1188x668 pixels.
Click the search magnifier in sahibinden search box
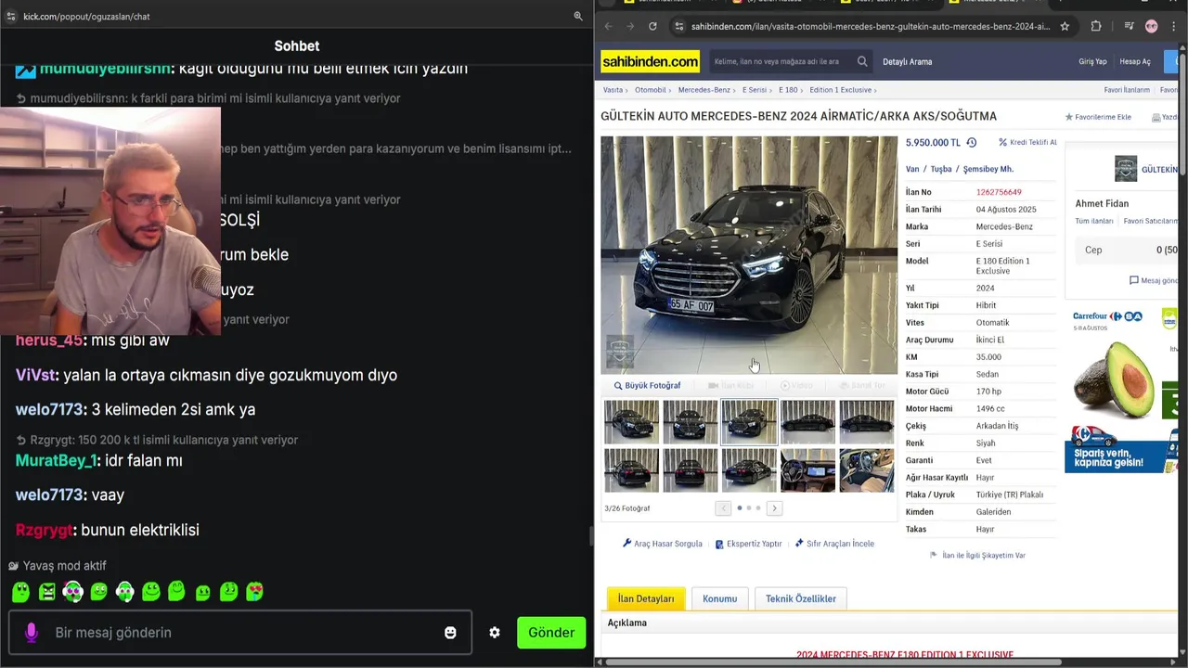[x=862, y=61]
